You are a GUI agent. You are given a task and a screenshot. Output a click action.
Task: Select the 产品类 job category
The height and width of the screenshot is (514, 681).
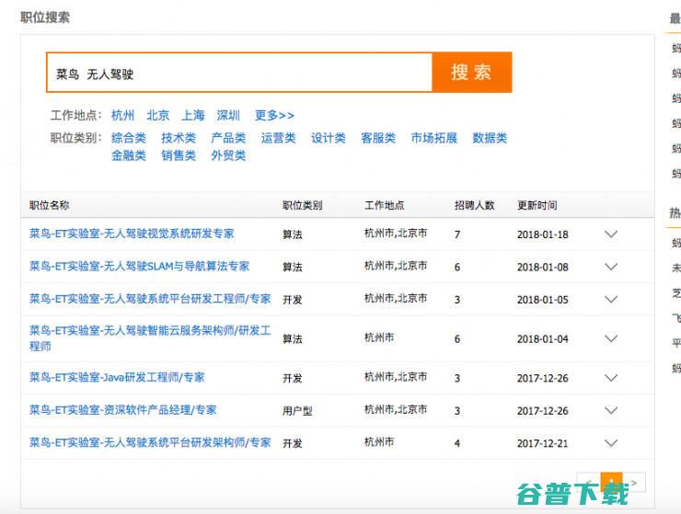228,138
